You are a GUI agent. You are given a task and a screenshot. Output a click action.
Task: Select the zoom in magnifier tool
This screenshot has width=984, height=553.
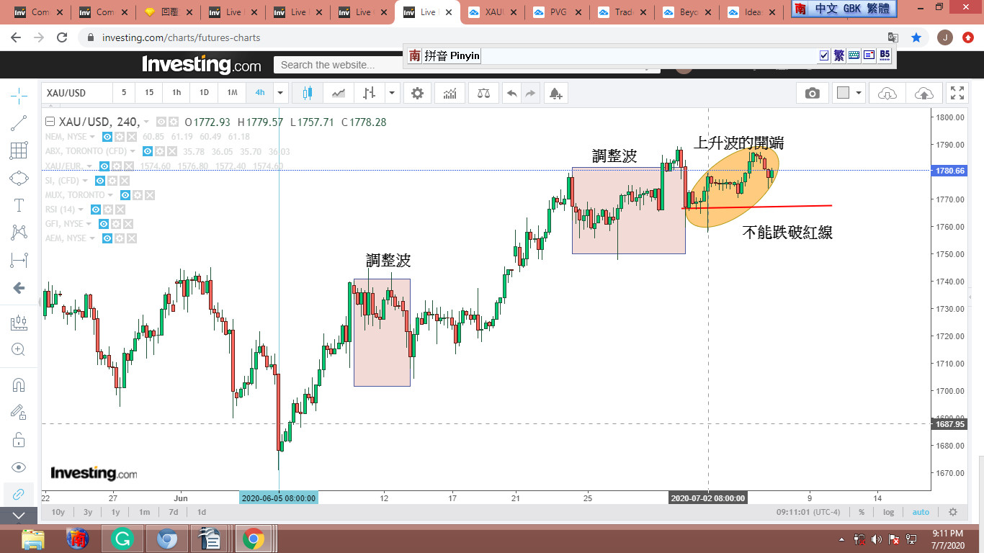19,350
